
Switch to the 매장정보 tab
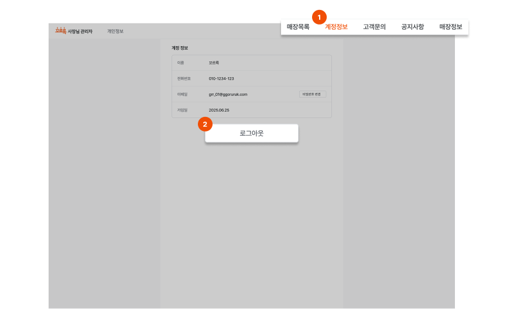450,27
